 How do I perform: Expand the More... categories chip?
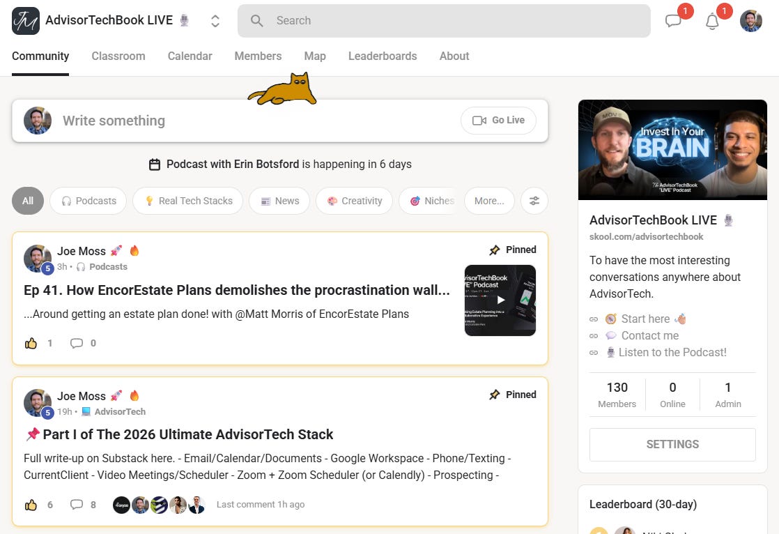(x=489, y=201)
